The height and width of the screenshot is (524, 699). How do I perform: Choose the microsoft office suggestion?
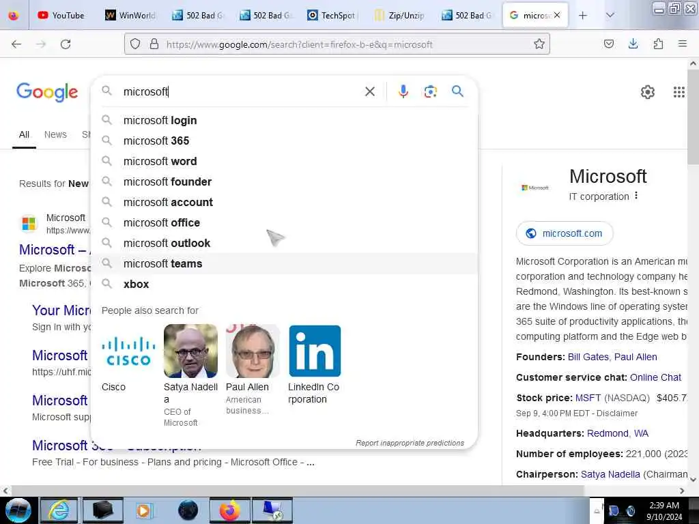284,223
